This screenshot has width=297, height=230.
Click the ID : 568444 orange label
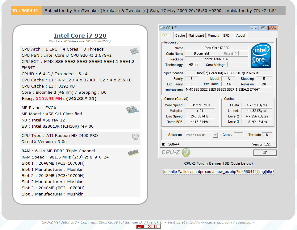26,10
